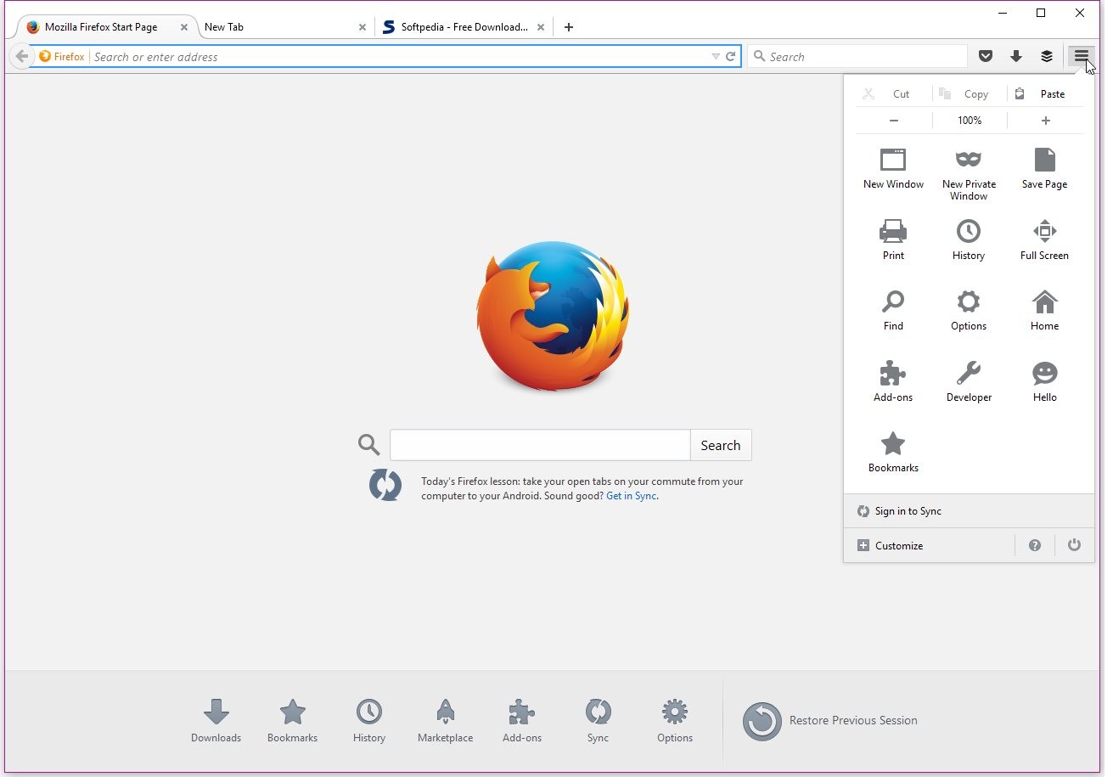Open Marketplace rocket shortcut
Viewport: 1113px width, 777px height.
click(445, 720)
